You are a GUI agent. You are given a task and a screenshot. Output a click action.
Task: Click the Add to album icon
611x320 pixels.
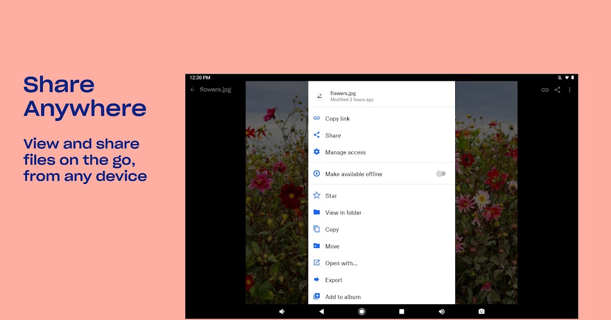click(x=317, y=297)
